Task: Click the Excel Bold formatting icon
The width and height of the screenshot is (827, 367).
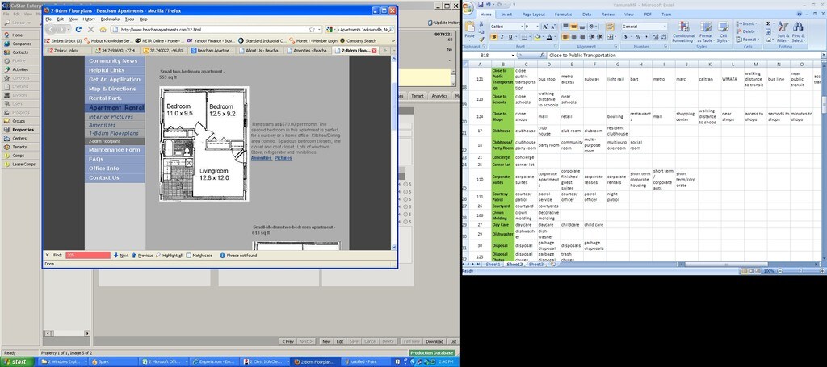Action: pyautogui.click(x=493, y=36)
